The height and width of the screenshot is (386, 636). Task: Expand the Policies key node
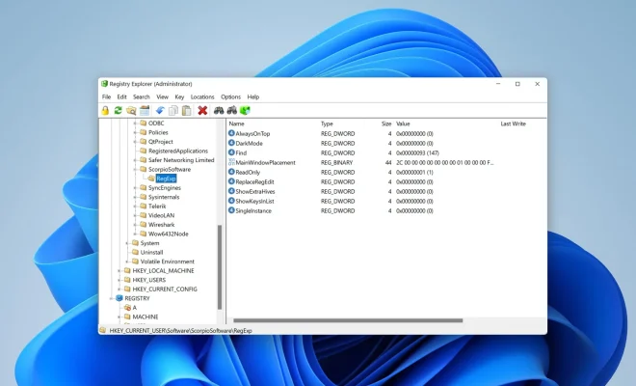[x=135, y=132]
